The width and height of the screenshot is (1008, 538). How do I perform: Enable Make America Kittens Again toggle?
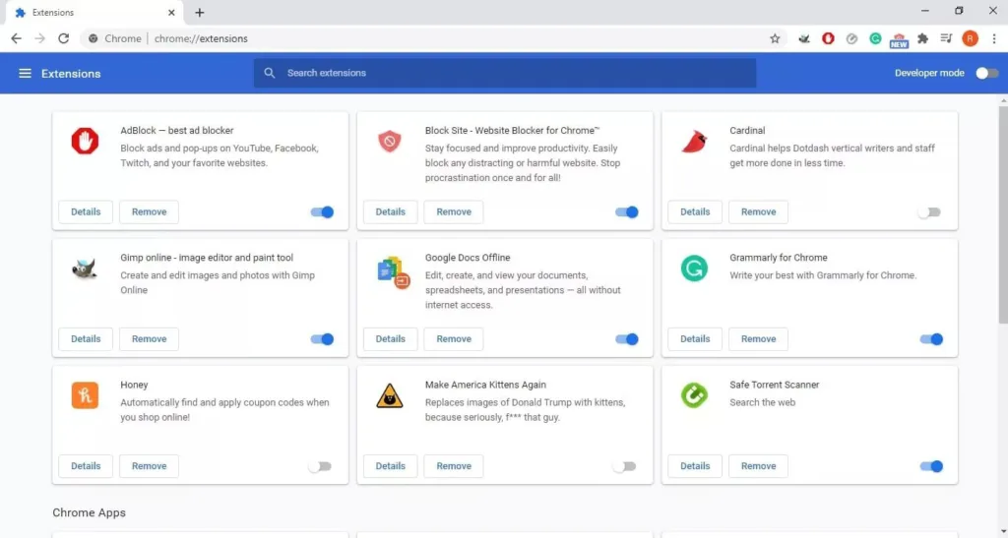pyautogui.click(x=624, y=466)
